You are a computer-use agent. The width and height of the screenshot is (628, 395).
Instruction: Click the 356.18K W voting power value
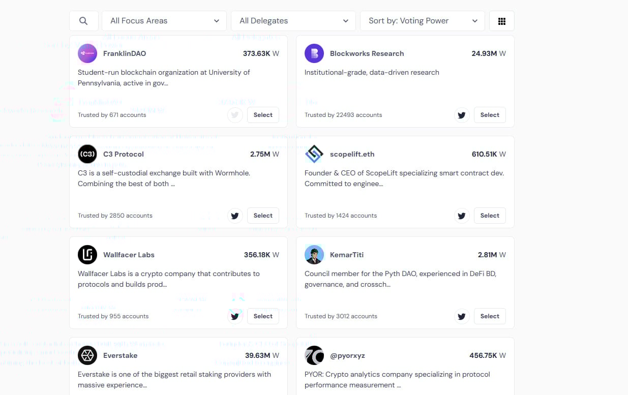coord(261,255)
